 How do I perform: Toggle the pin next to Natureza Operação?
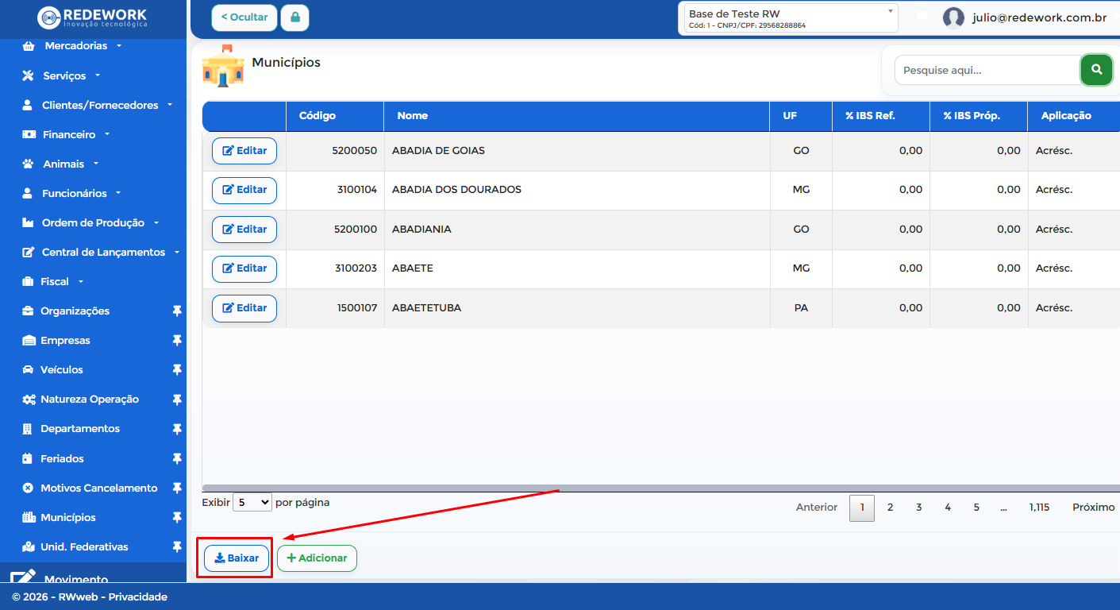tap(177, 399)
